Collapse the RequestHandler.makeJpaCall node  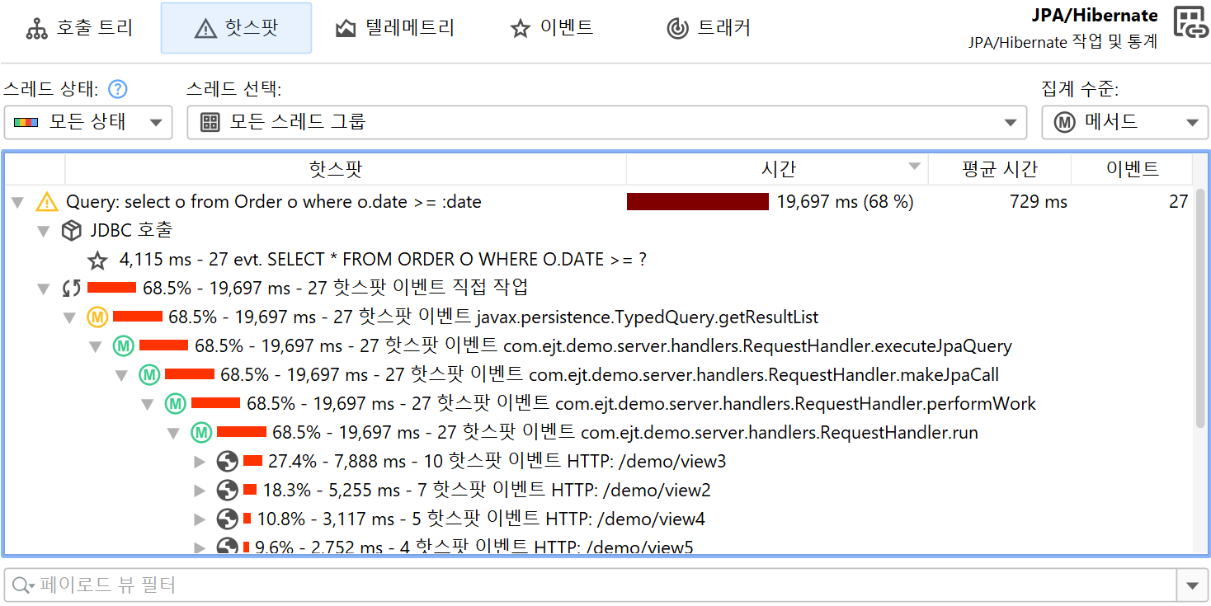122,375
